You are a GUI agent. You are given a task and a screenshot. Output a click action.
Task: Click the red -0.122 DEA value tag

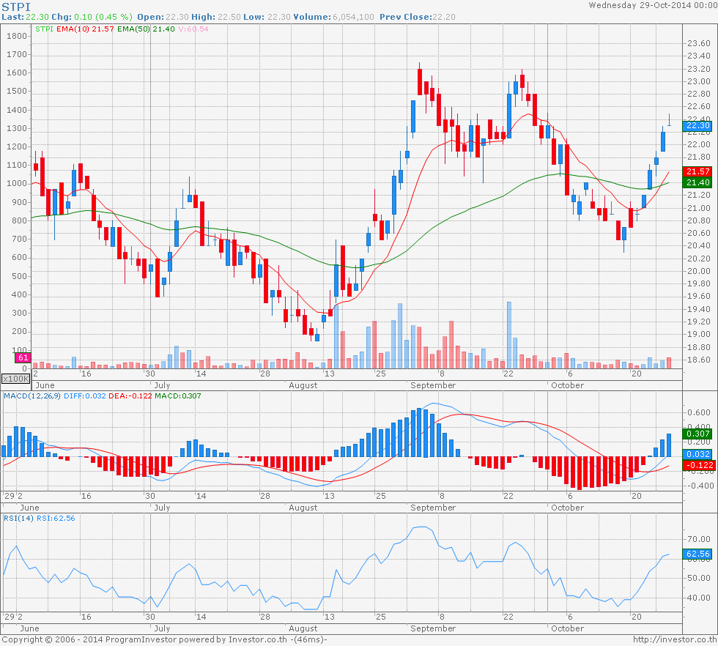(x=699, y=465)
